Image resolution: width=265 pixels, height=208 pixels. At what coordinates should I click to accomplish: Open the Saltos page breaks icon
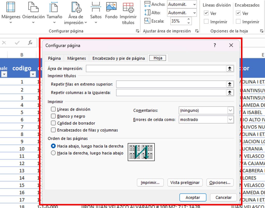[96, 7]
